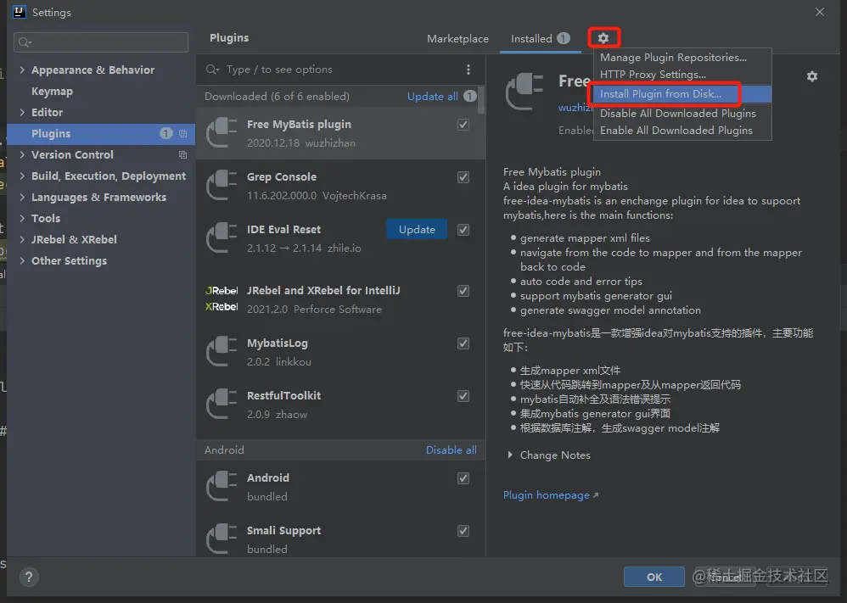Click the Free MyBatis plugin icon in list
Image resolution: width=847 pixels, height=603 pixels.
(222, 133)
